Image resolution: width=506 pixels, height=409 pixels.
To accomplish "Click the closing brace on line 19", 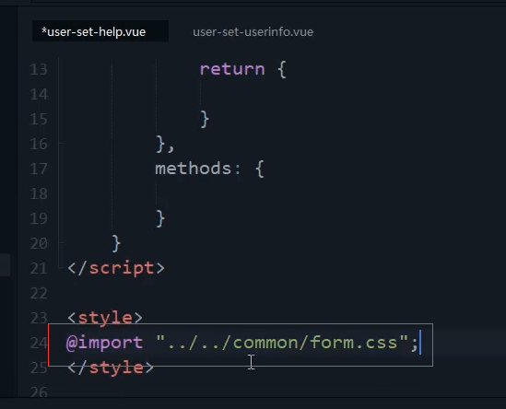I will point(160,218).
